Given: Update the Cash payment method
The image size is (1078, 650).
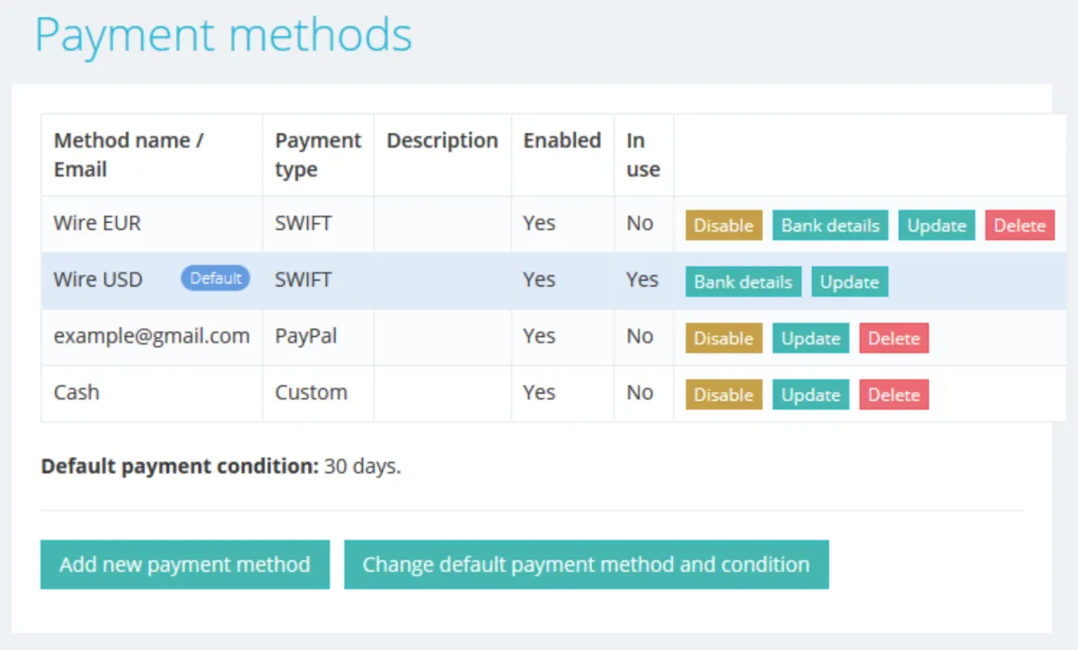Looking at the screenshot, I should pyautogui.click(x=810, y=395).
